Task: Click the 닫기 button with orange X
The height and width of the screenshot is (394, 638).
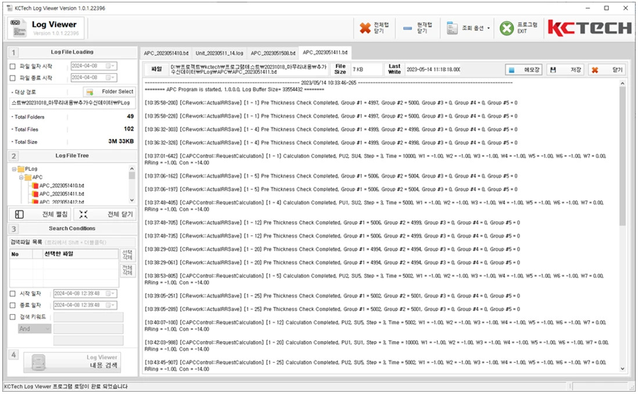Action: coord(607,70)
